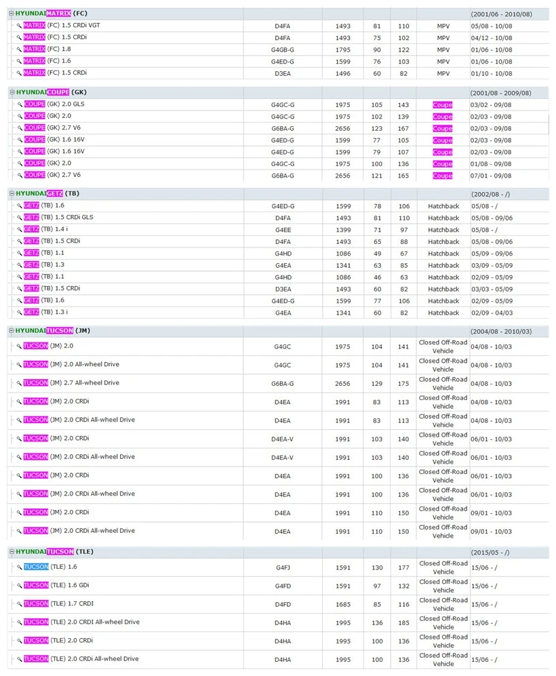Open TUCSON (TLE) 1.7 CRDI entry
Viewport: 556px width, 676px height.
58,603
